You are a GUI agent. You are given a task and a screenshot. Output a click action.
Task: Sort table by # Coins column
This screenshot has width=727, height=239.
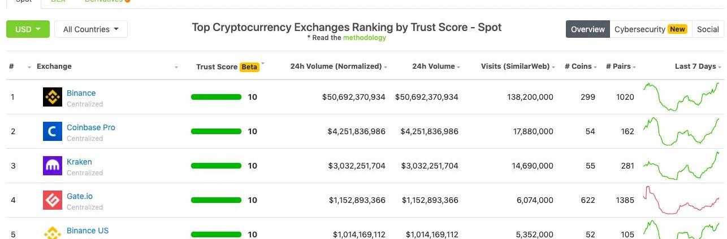[578, 67]
